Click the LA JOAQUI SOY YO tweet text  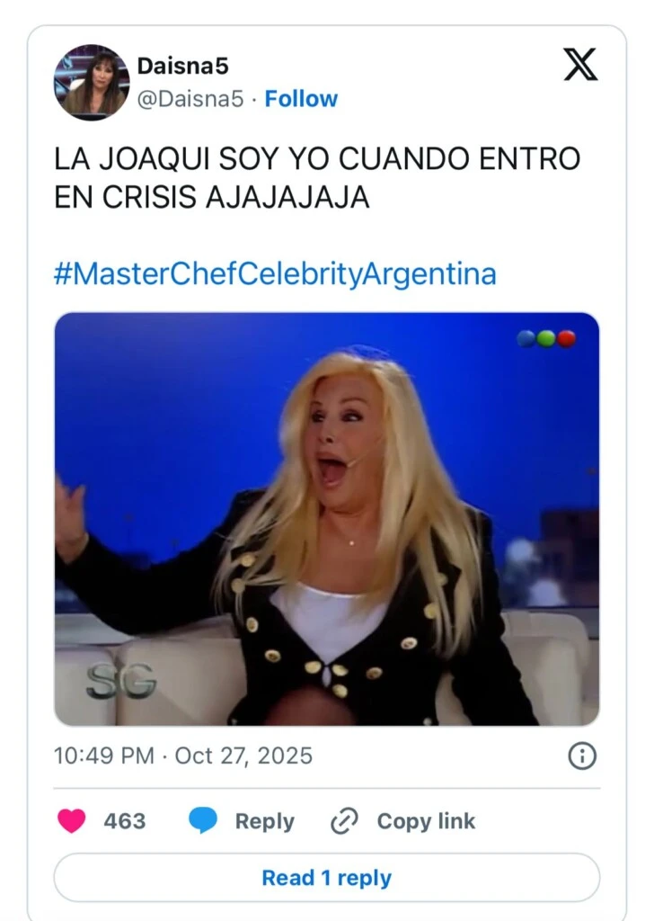(317, 177)
